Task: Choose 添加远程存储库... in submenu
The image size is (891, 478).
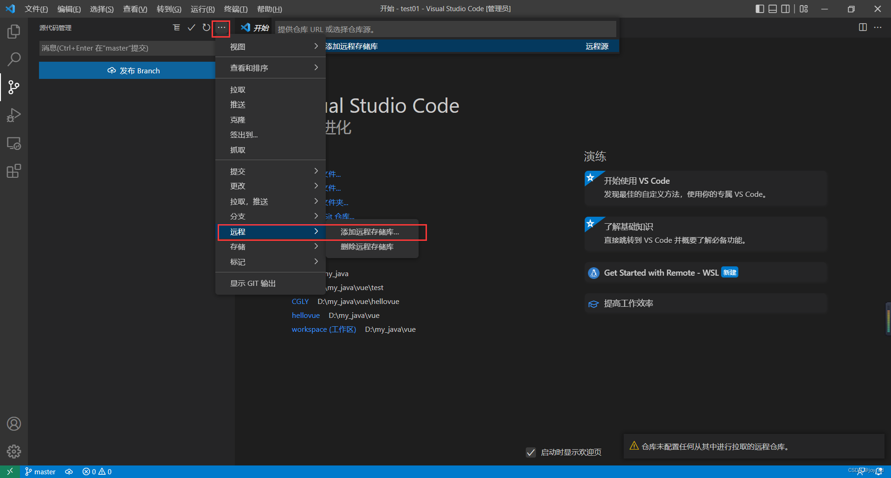Action: coord(372,232)
